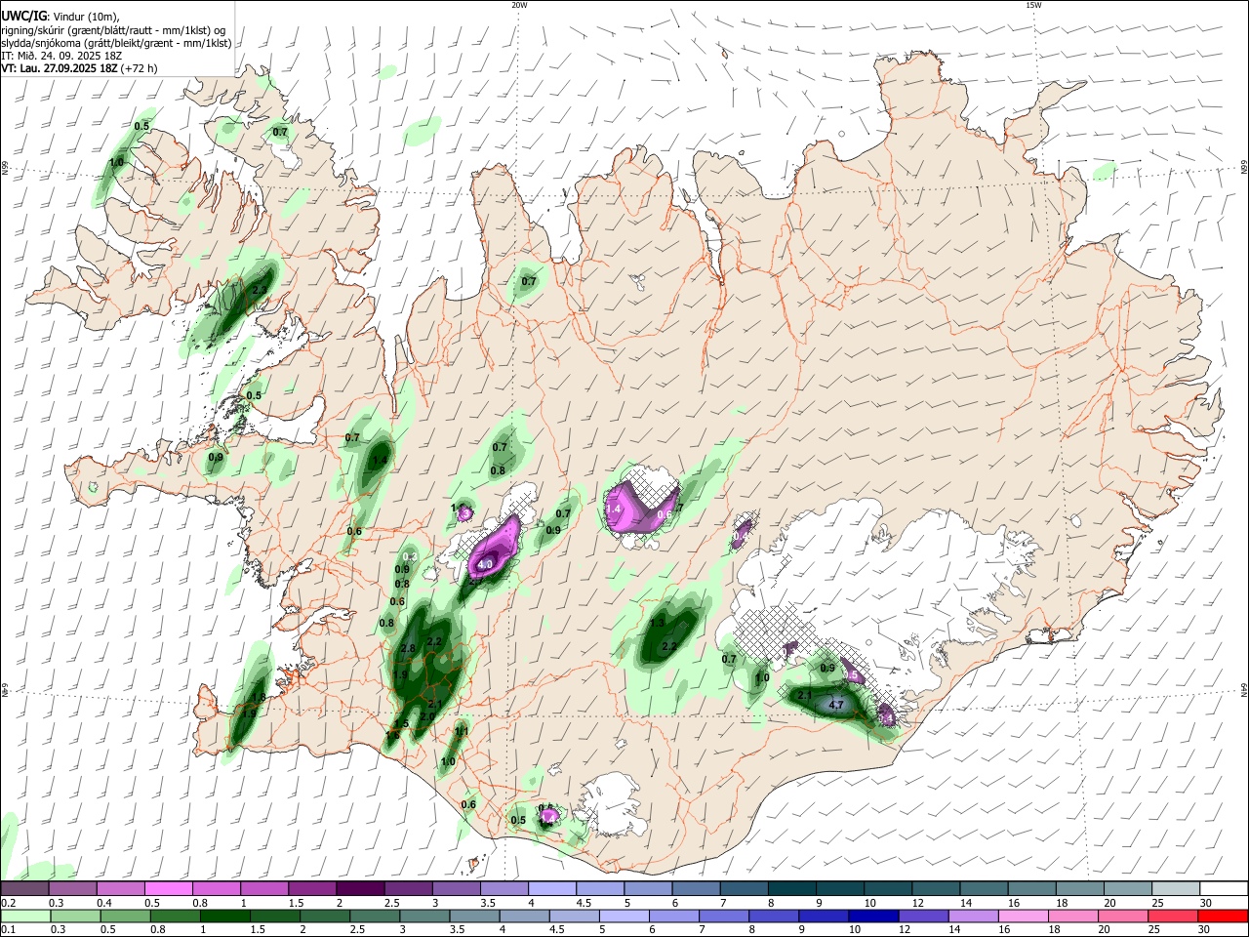Viewport: 1249px width, 937px height.
Task: Click the navy blue swatch labeled 10 in rain legend
Action: click(x=872, y=916)
